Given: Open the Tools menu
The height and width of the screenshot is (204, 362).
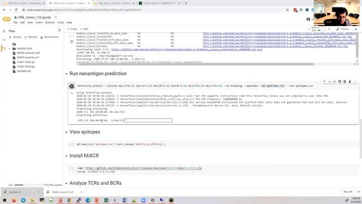Looking at the screenshot, I should point(61,23).
